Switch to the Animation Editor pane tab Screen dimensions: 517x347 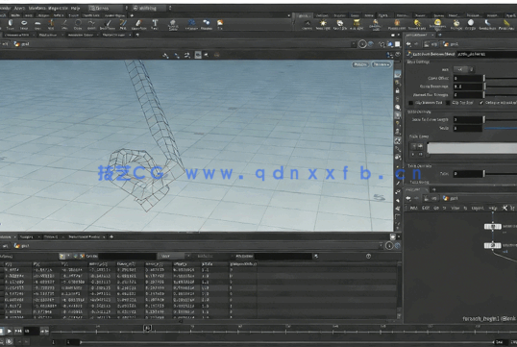click(80, 35)
